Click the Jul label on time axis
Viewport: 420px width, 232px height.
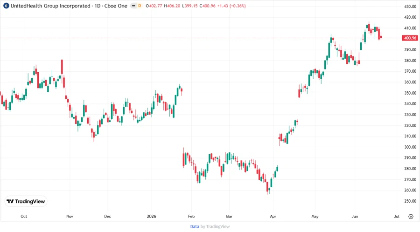[397, 217]
